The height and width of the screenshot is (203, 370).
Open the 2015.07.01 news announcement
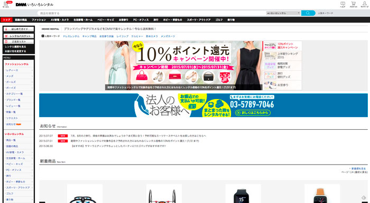(x=135, y=141)
